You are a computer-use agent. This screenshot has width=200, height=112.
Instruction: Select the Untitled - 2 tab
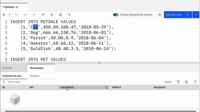(x=14, y=7)
